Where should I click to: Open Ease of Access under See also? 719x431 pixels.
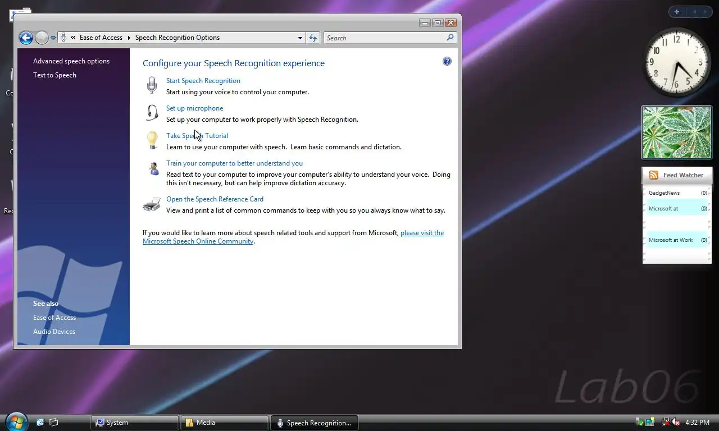54,318
